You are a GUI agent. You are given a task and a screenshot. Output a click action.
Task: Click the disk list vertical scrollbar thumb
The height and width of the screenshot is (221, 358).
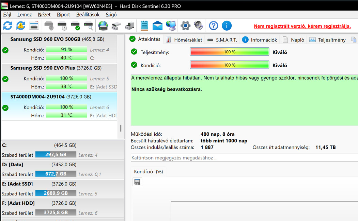[x=121, y=128]
